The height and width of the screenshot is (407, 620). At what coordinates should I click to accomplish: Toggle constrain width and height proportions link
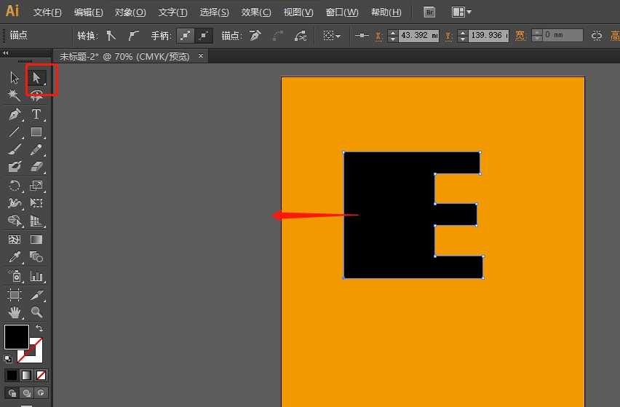point(597,35)
